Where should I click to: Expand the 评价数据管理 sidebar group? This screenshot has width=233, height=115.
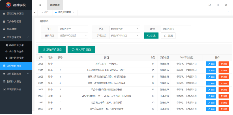coord(16,74)
